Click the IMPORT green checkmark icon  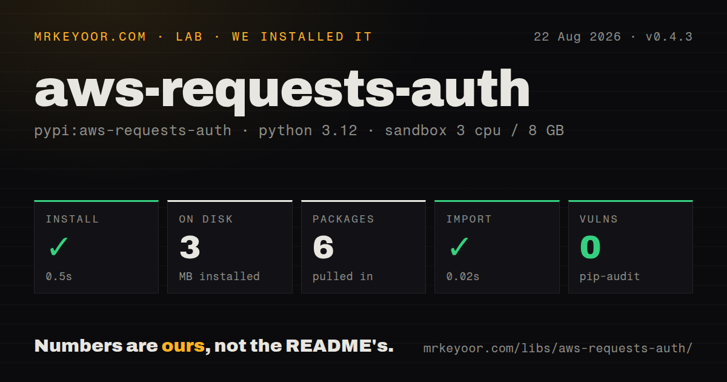pyautogui.click(x=459, y=247)
